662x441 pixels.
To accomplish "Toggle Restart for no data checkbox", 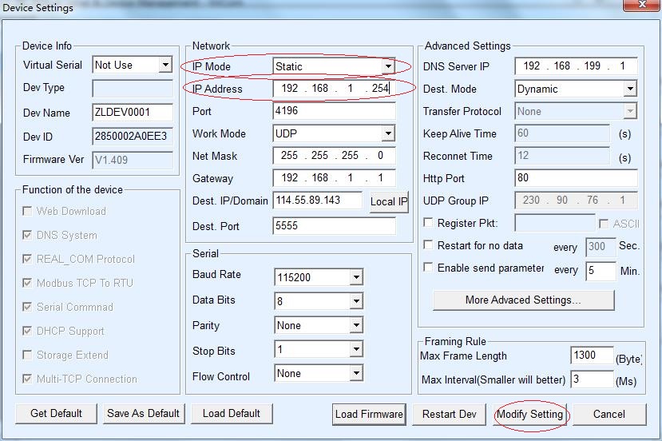I will (429, 245).
